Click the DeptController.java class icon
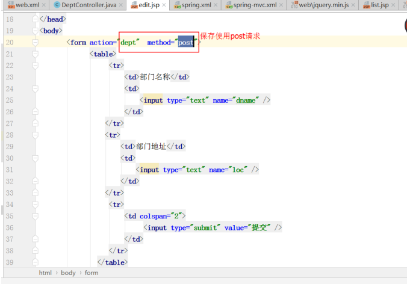The height and width of the screenshot is (284, 407). pos(57,5)
